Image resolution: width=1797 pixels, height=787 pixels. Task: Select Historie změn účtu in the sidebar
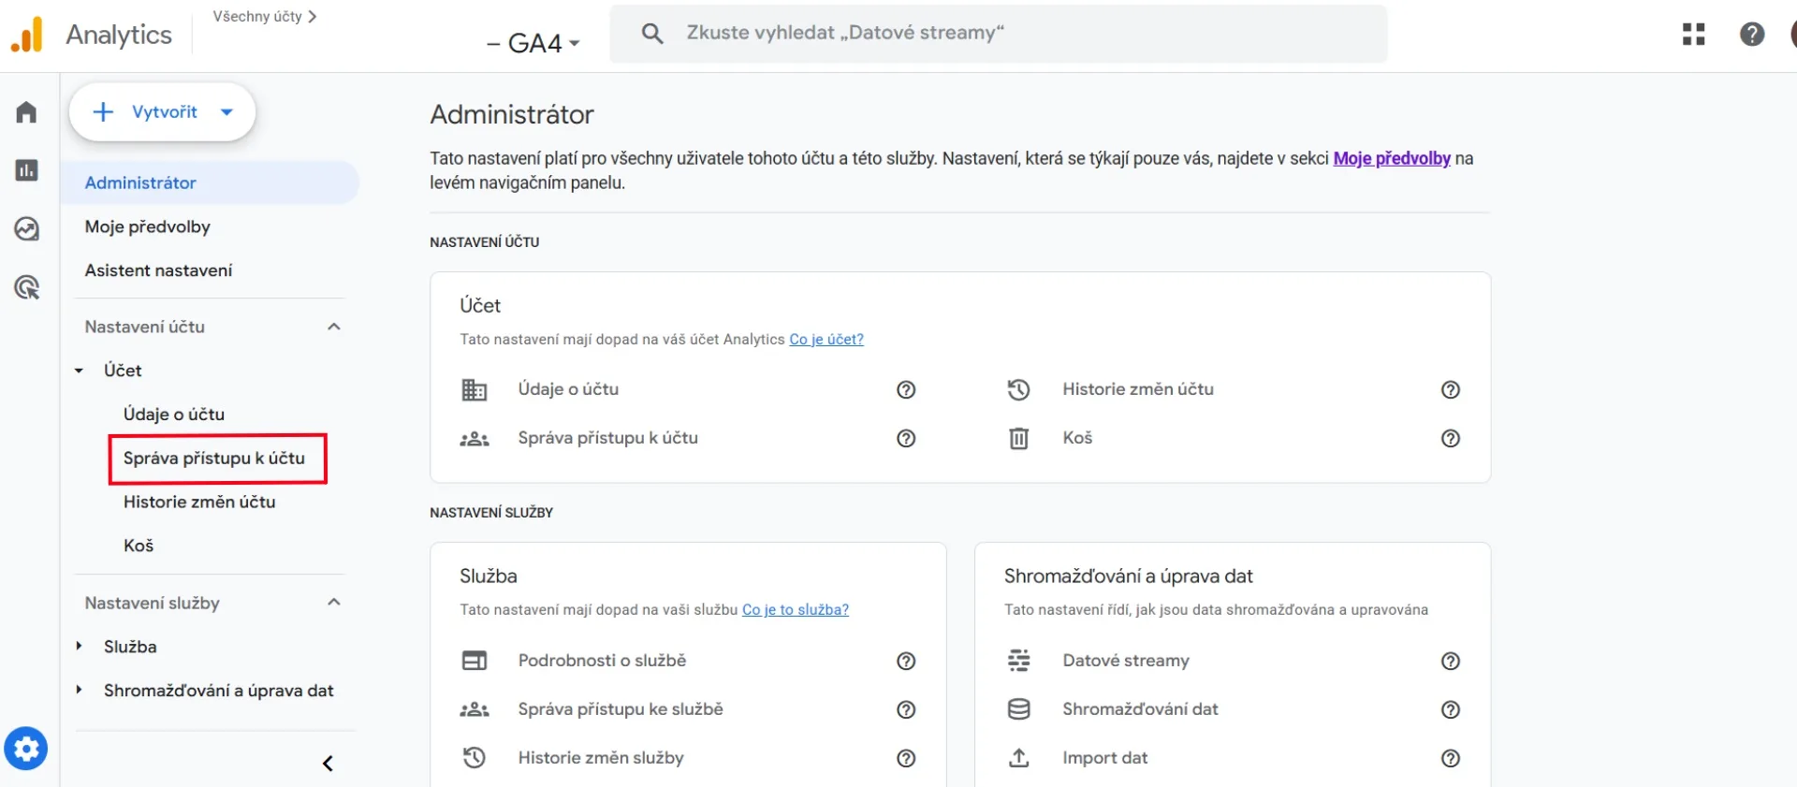199,503
